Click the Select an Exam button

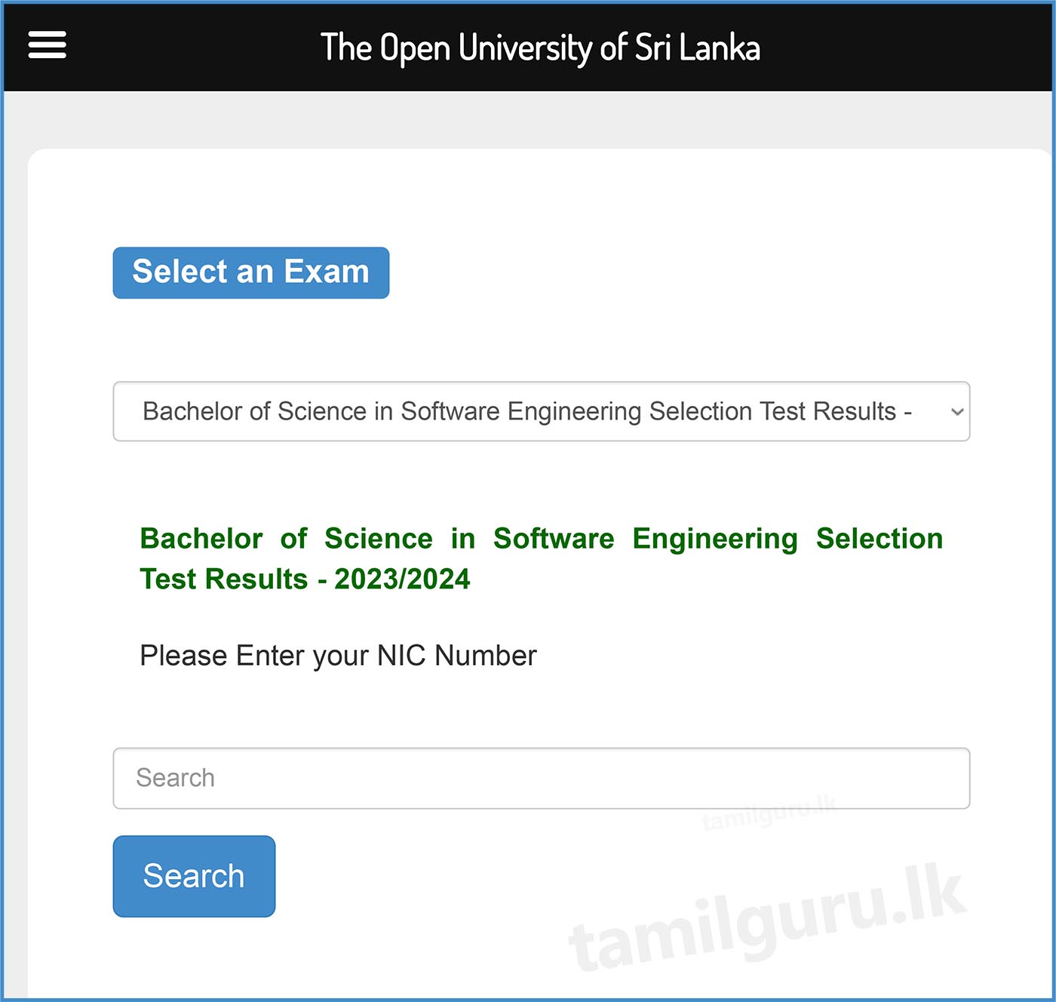(x=250, y=272)
